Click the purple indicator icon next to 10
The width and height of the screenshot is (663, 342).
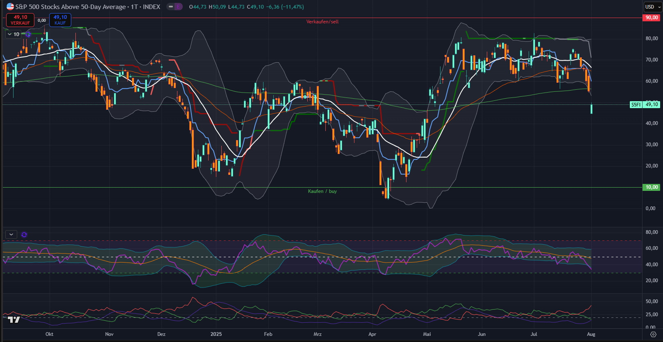tap(28, 34)
